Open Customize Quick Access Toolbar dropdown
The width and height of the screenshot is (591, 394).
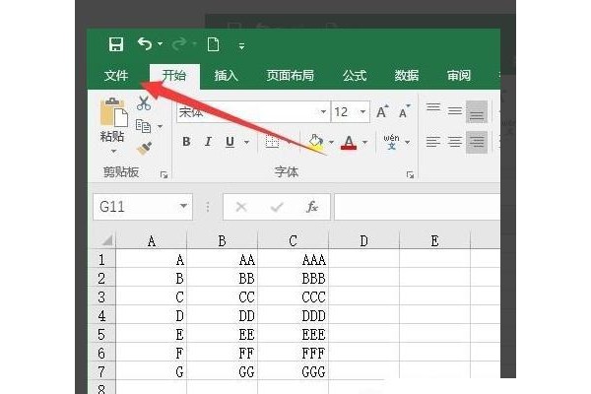[x=241, y=46]
